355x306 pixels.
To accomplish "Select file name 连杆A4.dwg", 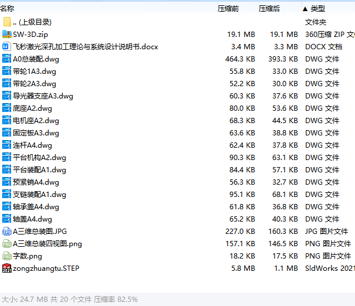I will (x=32, y=145).
